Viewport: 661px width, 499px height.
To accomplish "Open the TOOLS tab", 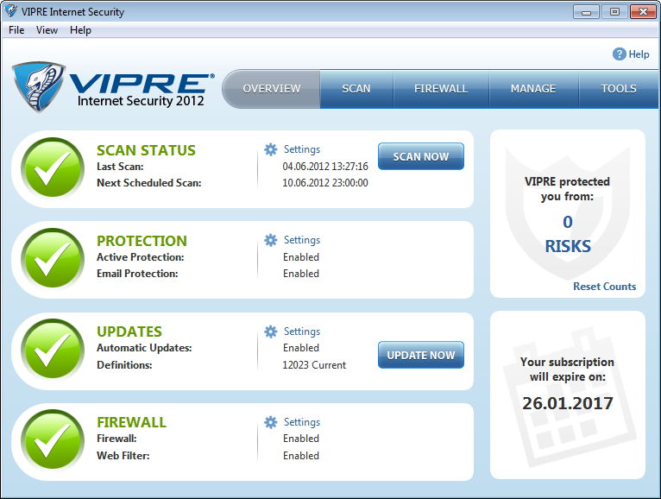I will coord(619,89).
